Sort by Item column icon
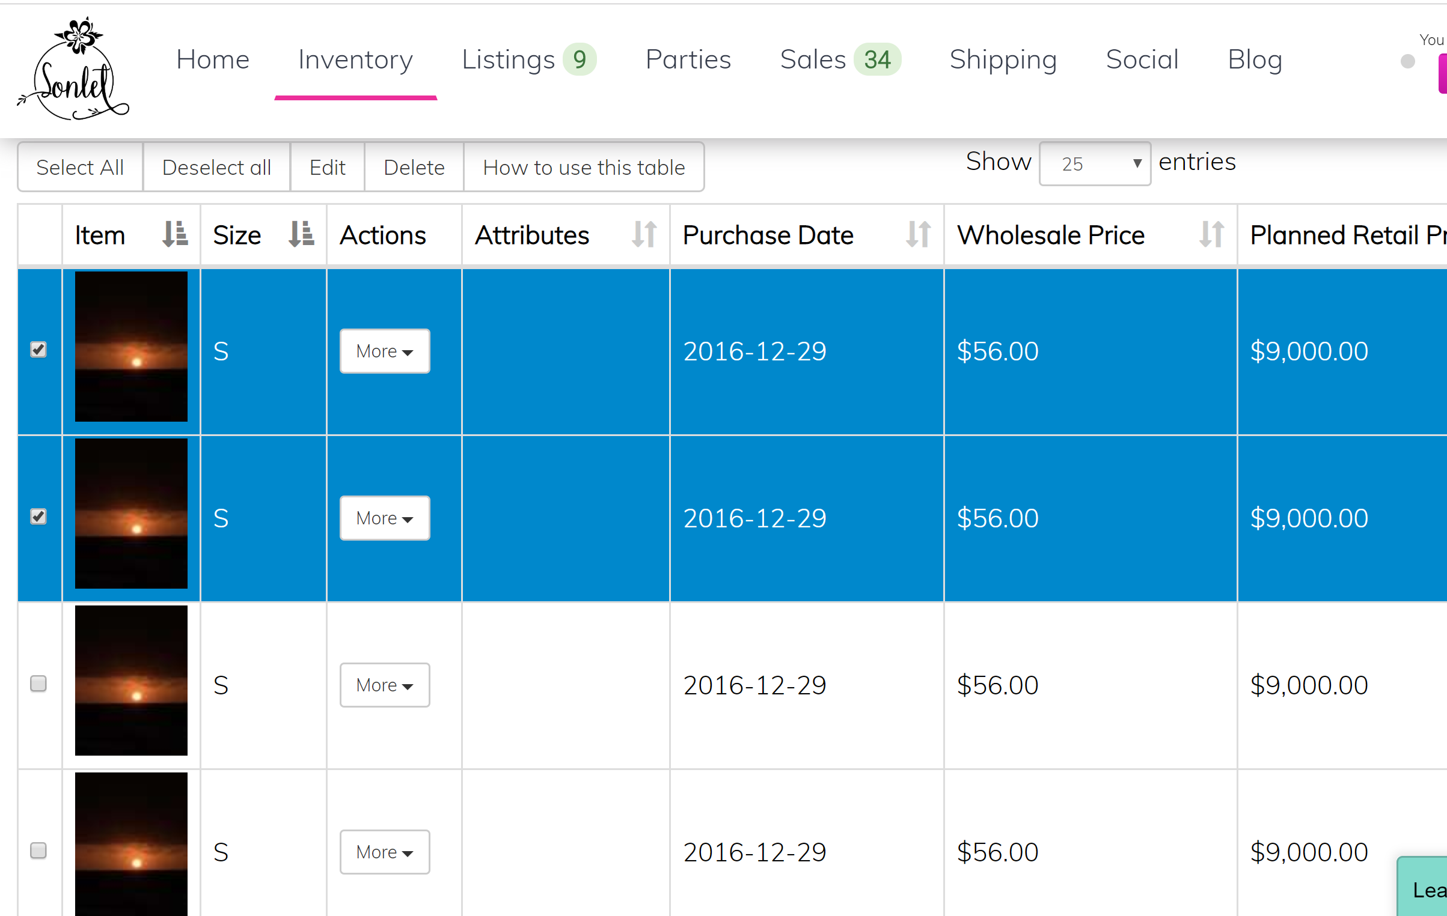 [x=174, y=234]
